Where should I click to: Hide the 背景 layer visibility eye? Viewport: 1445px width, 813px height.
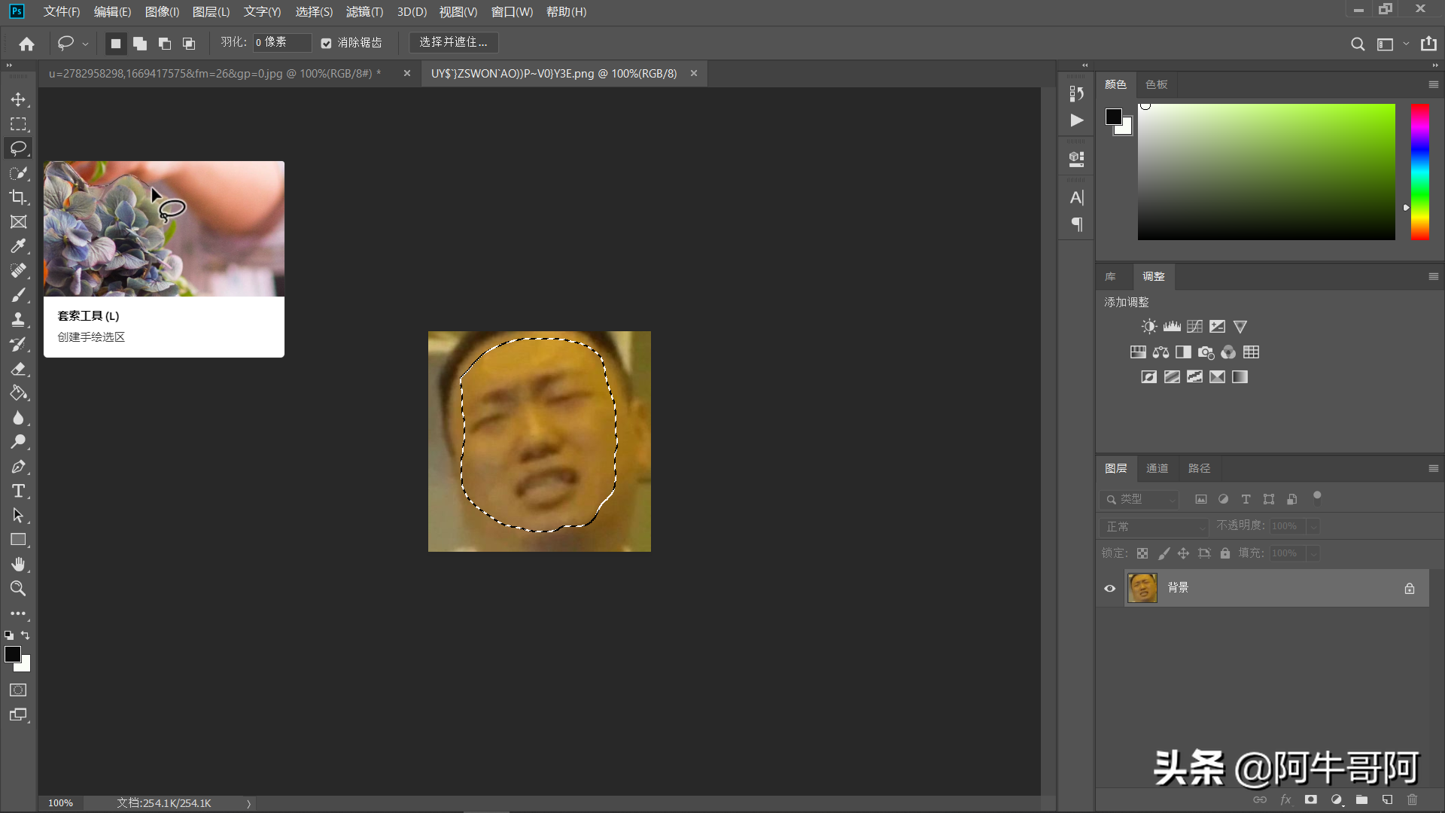point(1109,589)
